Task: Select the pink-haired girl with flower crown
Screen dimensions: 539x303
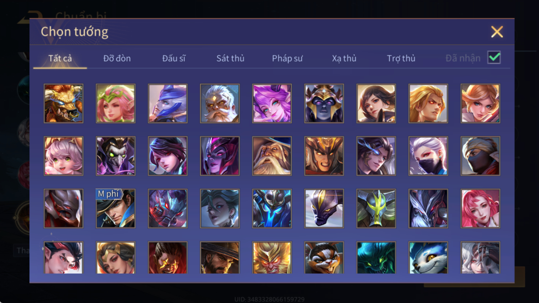Action: coord(115,103)
